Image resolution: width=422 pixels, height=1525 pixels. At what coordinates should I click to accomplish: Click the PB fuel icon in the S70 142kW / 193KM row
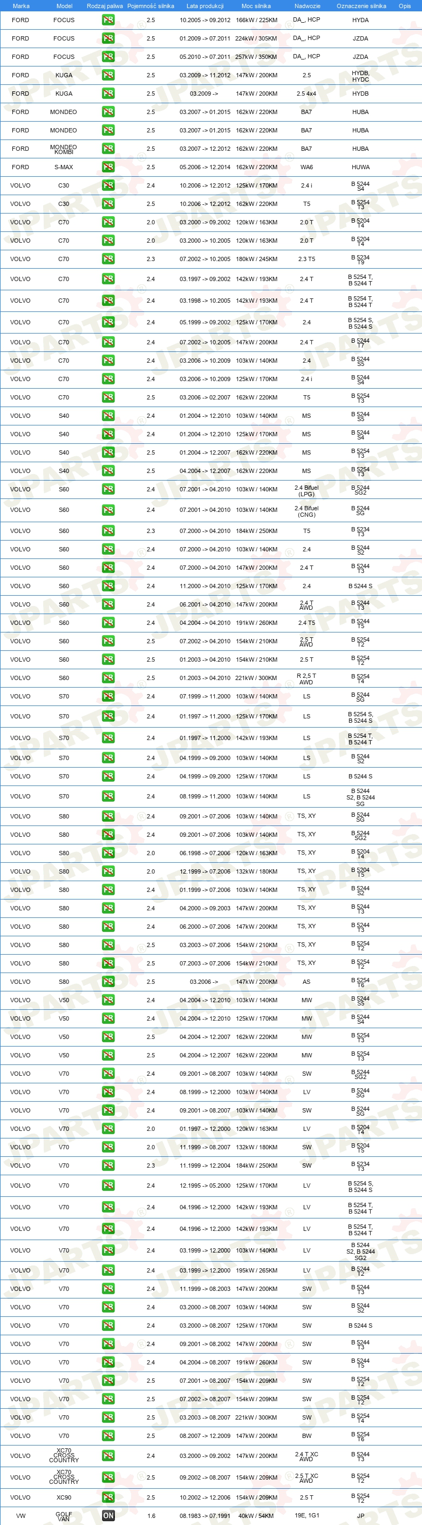click(108, 738)
